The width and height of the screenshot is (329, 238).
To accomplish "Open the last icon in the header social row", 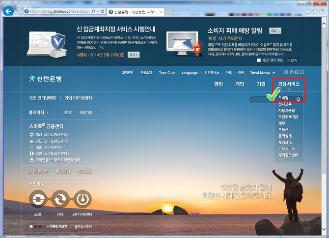I will click(x=302, y=72).
